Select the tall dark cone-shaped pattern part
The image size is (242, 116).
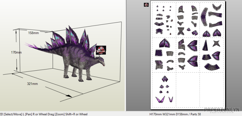click(205, 45)
